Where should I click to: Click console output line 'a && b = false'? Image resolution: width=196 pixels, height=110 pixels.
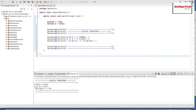(x=41, y=84)
